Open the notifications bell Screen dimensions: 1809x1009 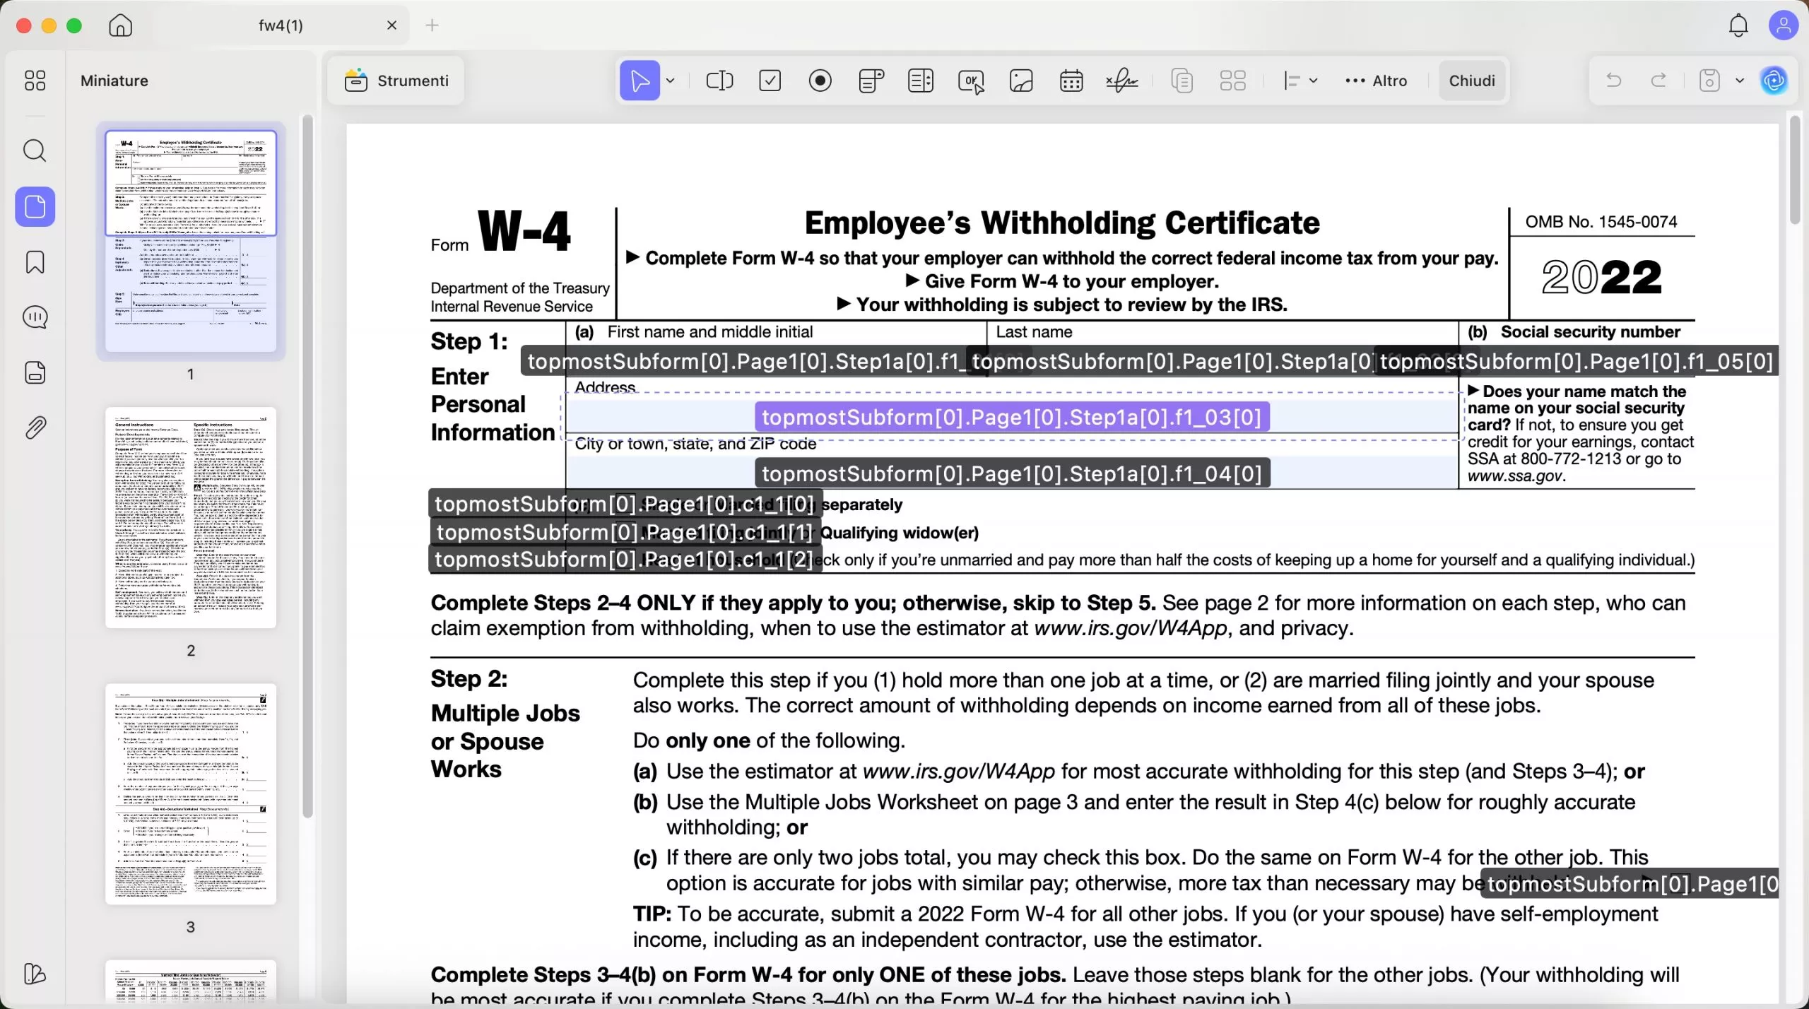point(1738,25)
